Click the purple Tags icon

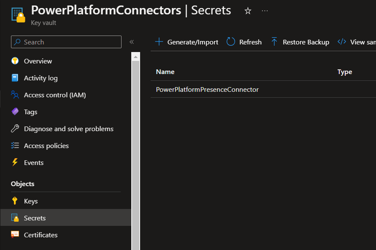[x=15, y=112]
